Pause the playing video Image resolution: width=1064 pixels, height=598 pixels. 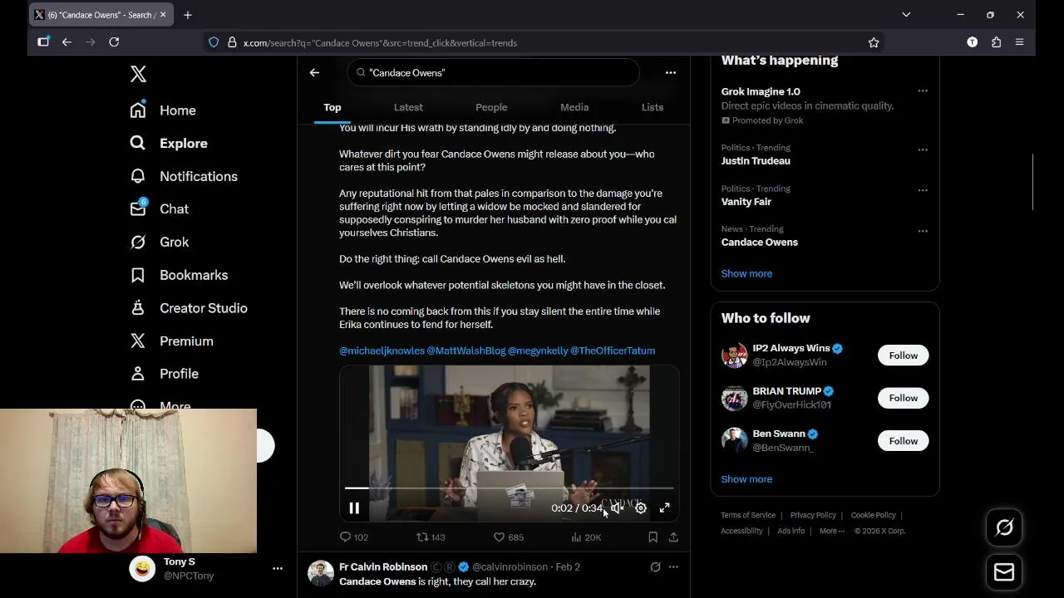click(354, 508)
